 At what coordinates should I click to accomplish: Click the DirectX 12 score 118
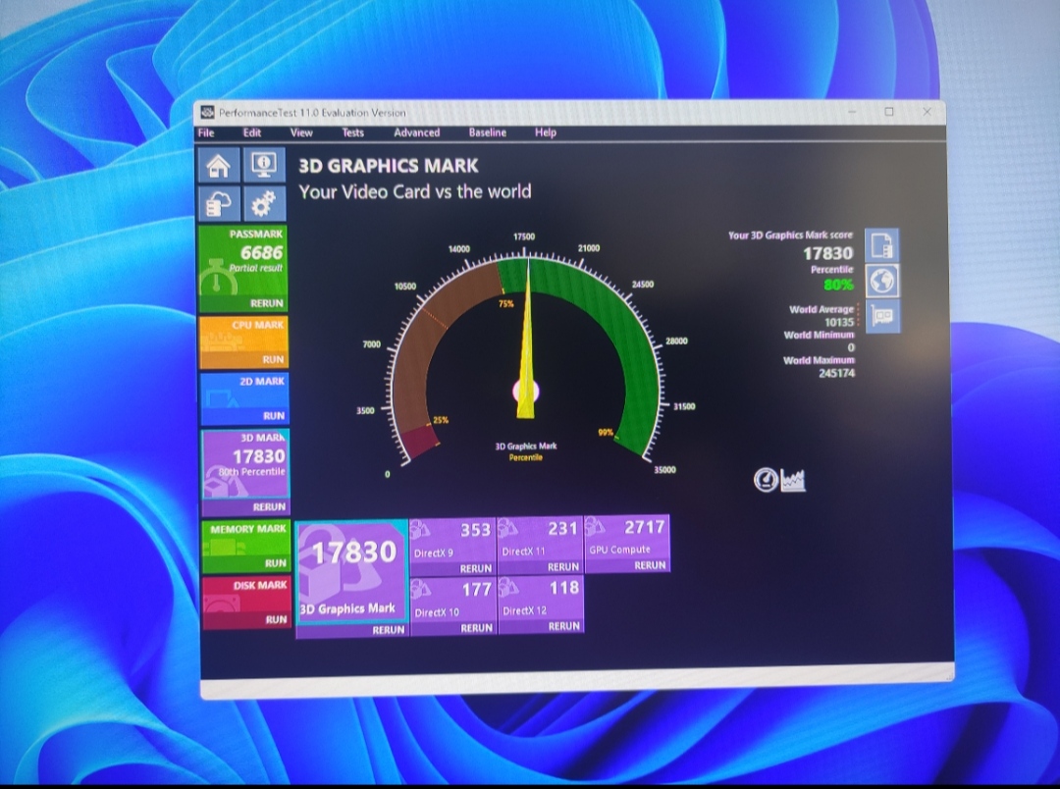[563, 588]
